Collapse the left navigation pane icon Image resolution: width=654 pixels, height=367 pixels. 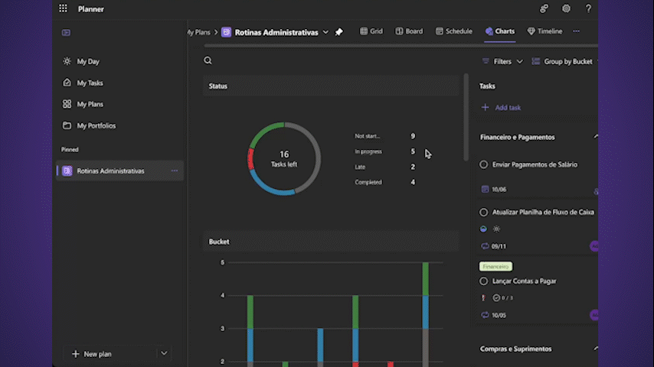67,33
